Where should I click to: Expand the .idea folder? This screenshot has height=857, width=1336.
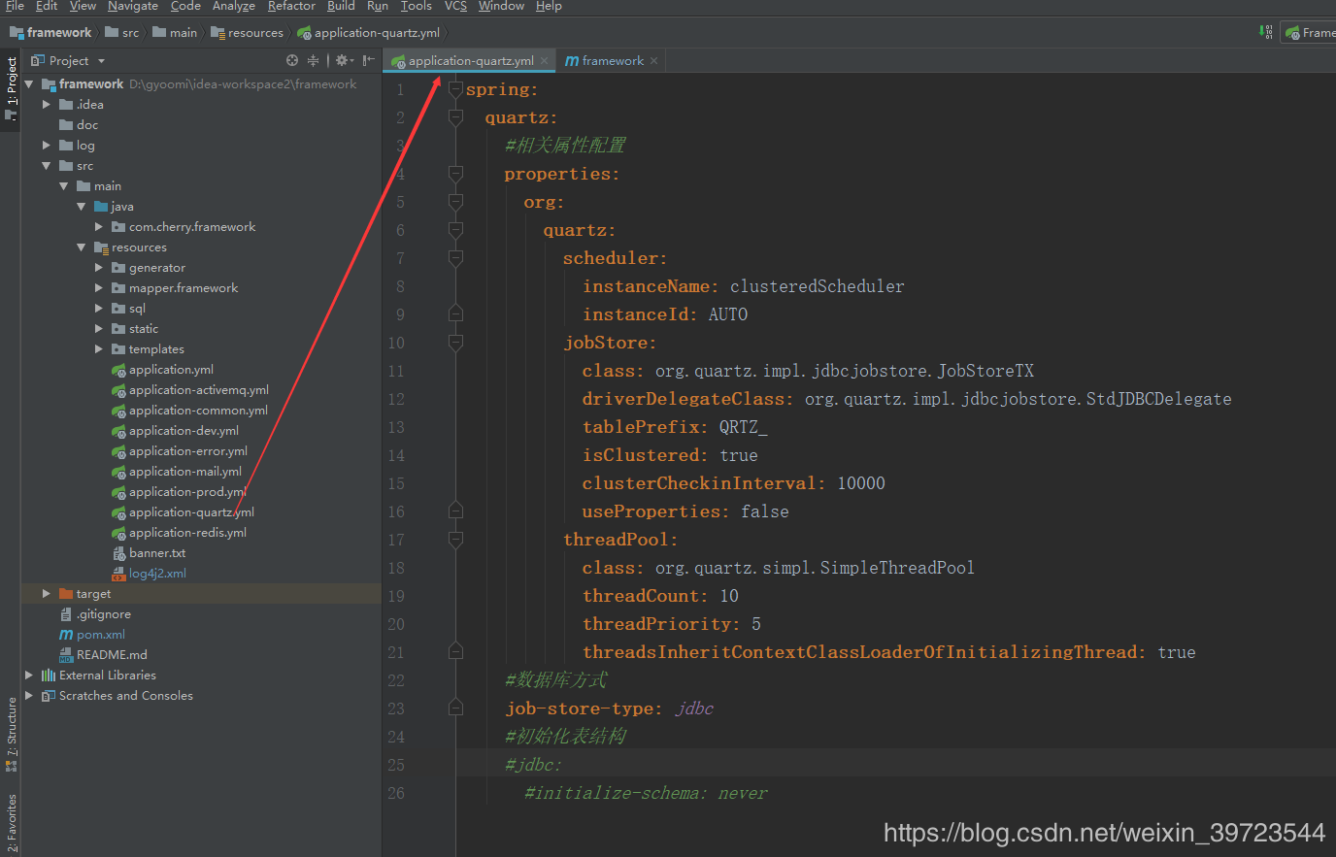pos(46,105)
